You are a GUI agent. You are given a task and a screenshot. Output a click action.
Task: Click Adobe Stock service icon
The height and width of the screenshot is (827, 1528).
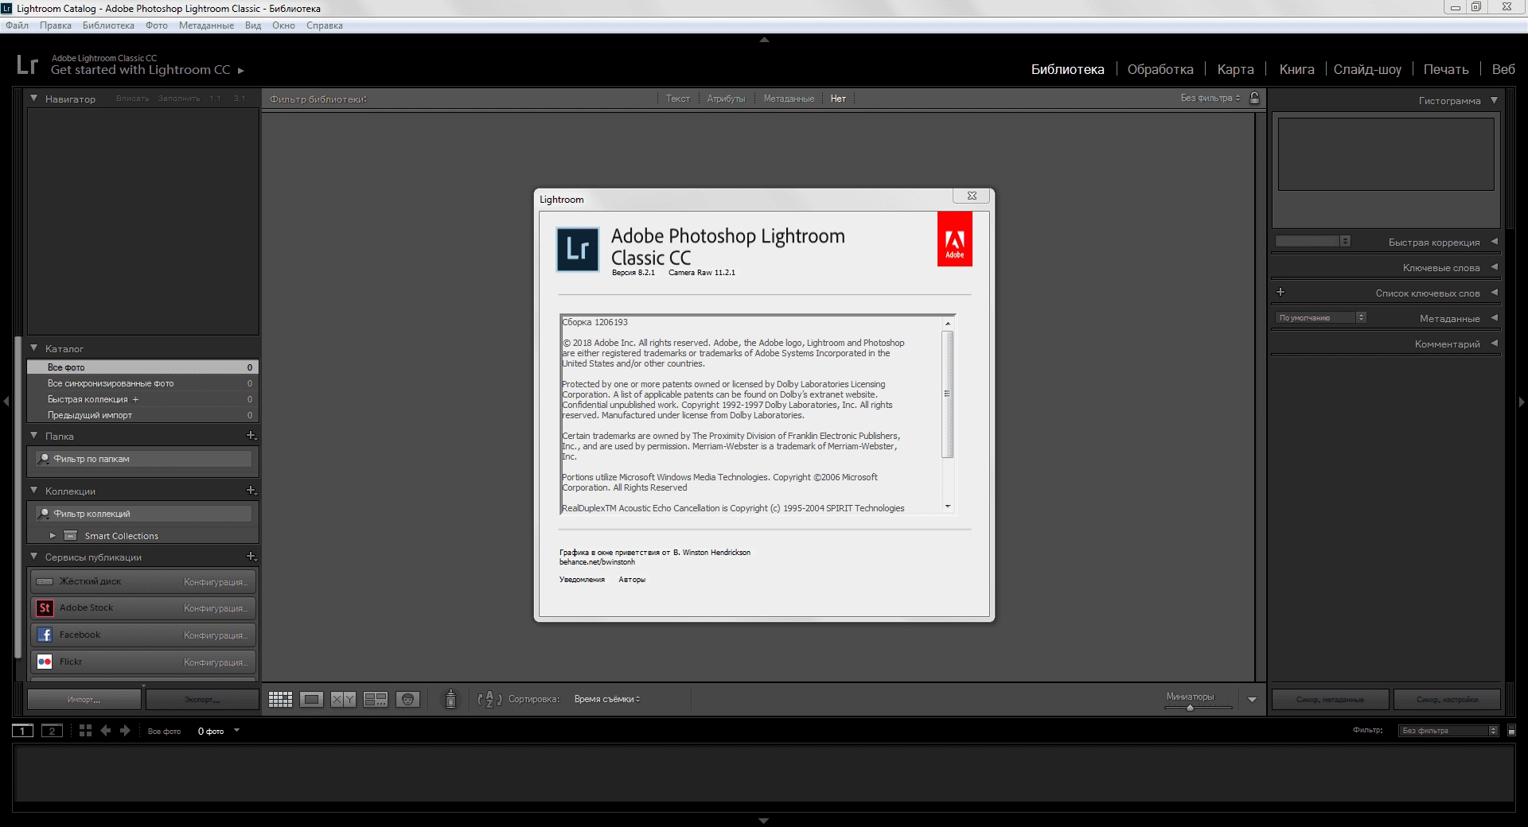(45, 608)
